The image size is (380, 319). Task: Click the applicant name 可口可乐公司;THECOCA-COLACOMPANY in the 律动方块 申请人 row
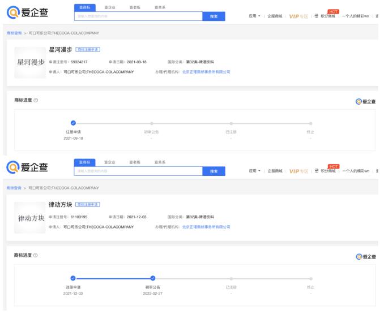point(99,227)
